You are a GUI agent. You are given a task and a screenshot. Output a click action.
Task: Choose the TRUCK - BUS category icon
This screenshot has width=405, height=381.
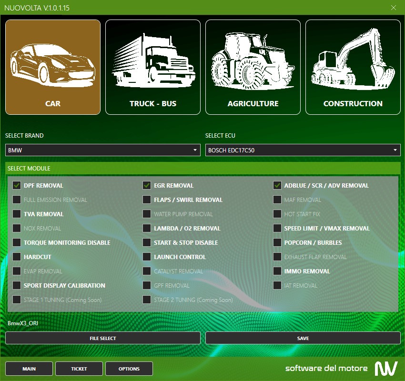[153, 67]
